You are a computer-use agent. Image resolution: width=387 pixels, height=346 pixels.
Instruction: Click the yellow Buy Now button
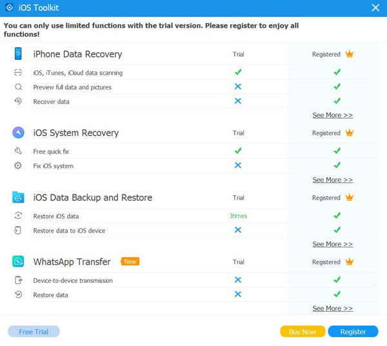pyautogui.click(x=303, y=332)
